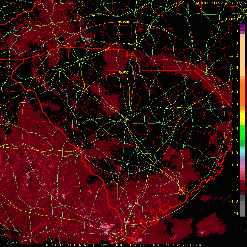Screen dimensions: 247x247
Task: Click the 4.2 scale value
Action: 235,116
